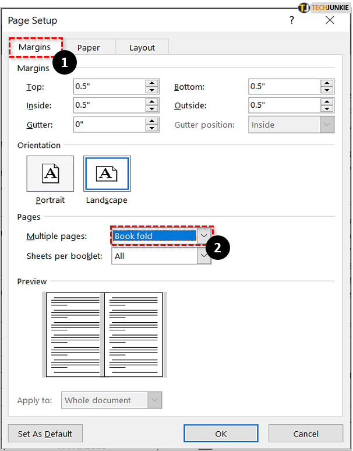Switch to the Paper tab
The height and width of the screenshot is (451, 353).
(89, 48)
